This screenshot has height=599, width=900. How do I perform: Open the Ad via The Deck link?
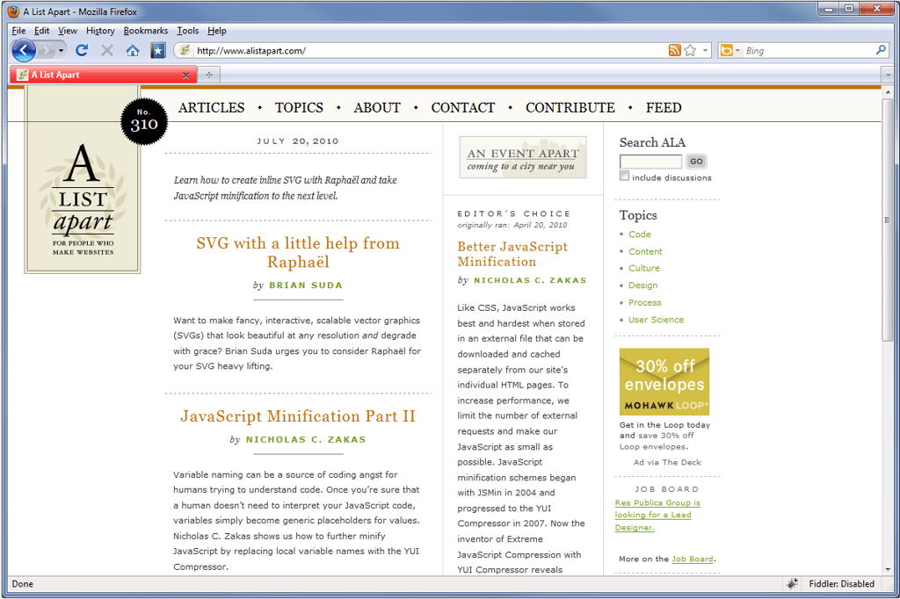click(668, 463)
